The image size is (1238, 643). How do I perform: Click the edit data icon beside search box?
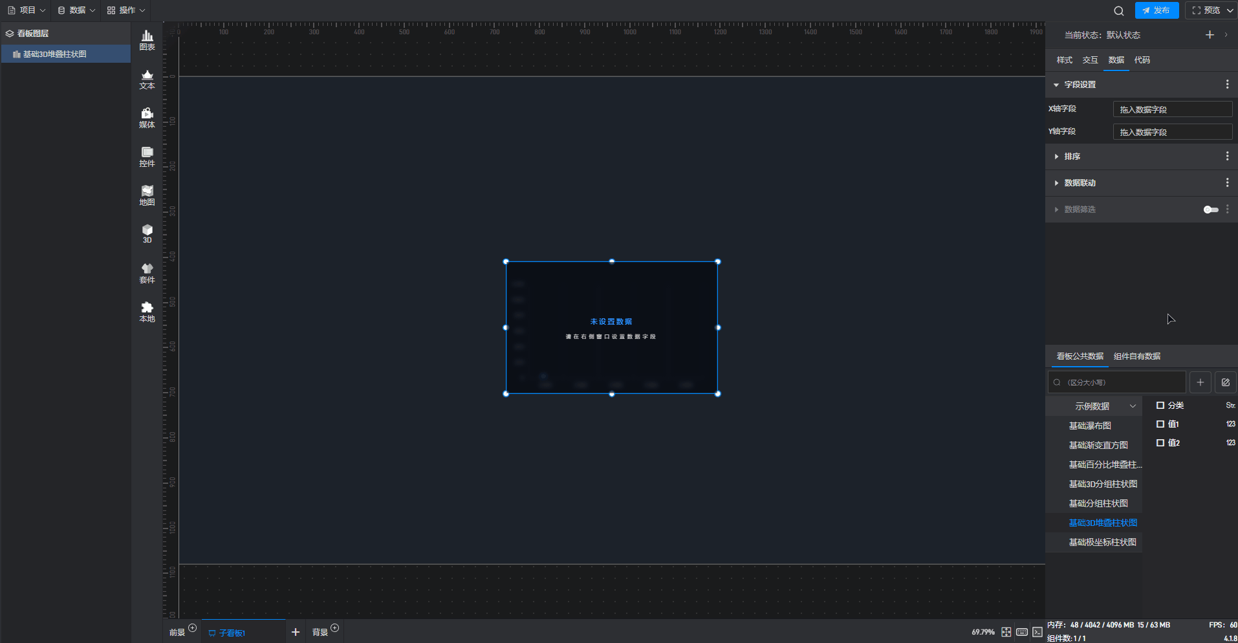coord(1225,382)
